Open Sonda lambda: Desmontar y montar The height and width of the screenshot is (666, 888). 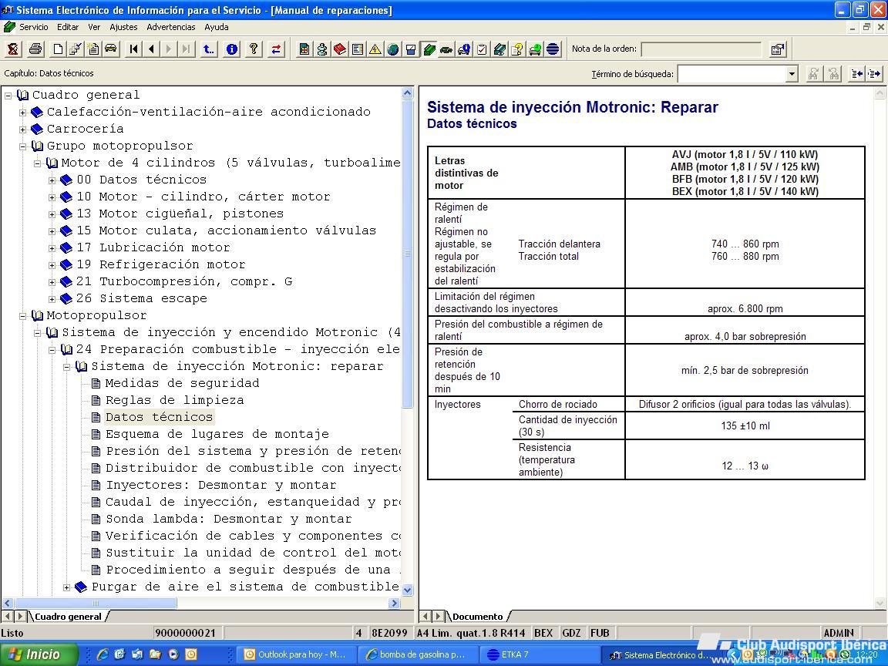click(229, 520)
